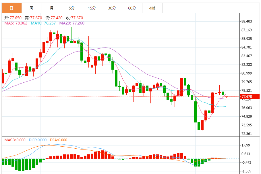
Task: Click the 85.935 price axis label
Action: pyautogui.click(x=247, y=39)
